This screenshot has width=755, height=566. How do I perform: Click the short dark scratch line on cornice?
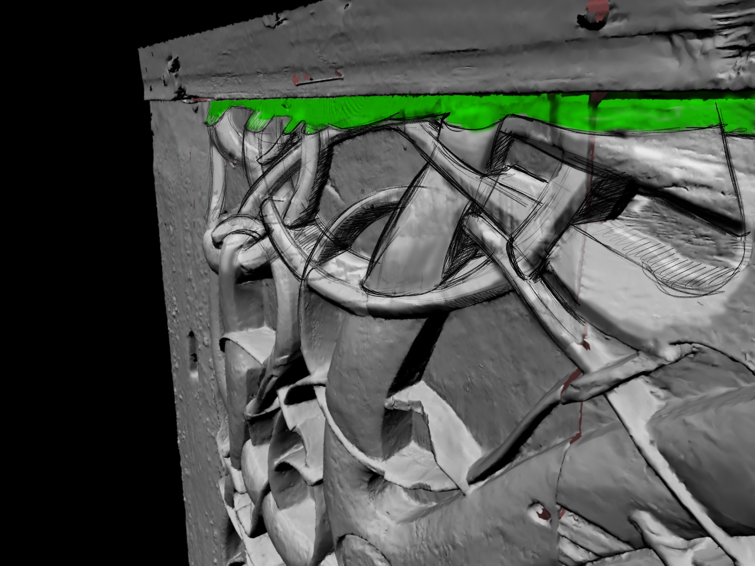[x=319, y=81]
